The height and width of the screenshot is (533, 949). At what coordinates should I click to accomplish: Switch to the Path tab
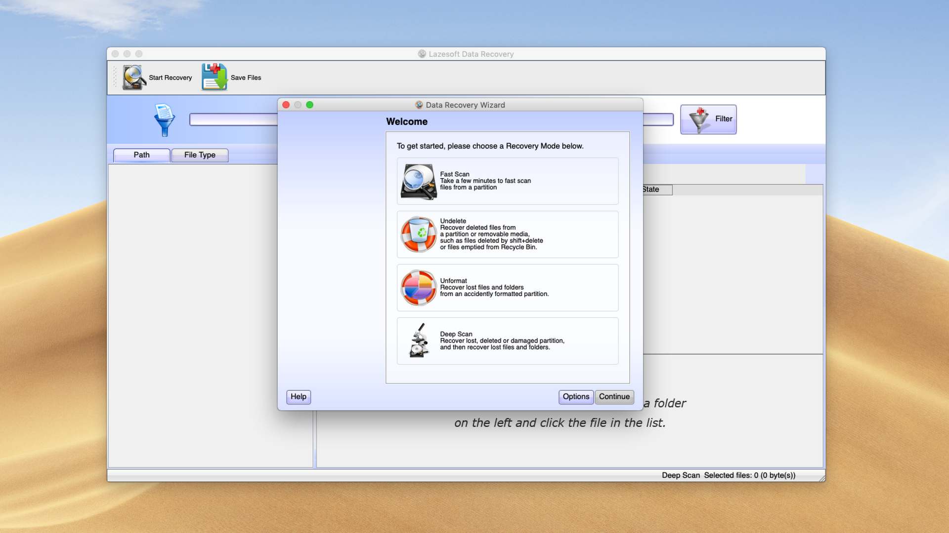click(x=141, y=154)
